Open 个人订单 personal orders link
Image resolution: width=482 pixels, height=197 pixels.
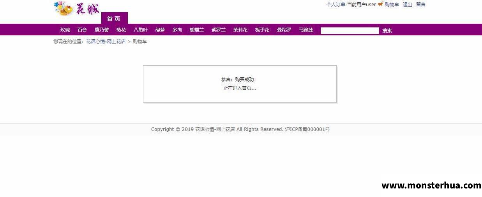click(336, 5)
